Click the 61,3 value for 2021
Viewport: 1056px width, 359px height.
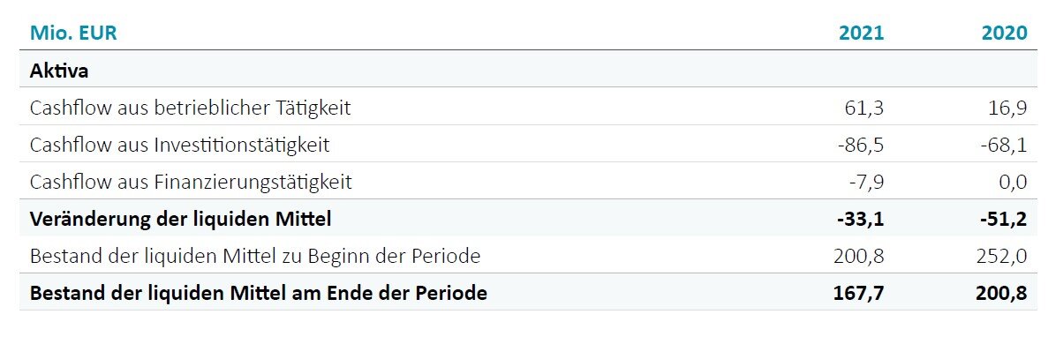pyautogui.click(x=864, y=108)
